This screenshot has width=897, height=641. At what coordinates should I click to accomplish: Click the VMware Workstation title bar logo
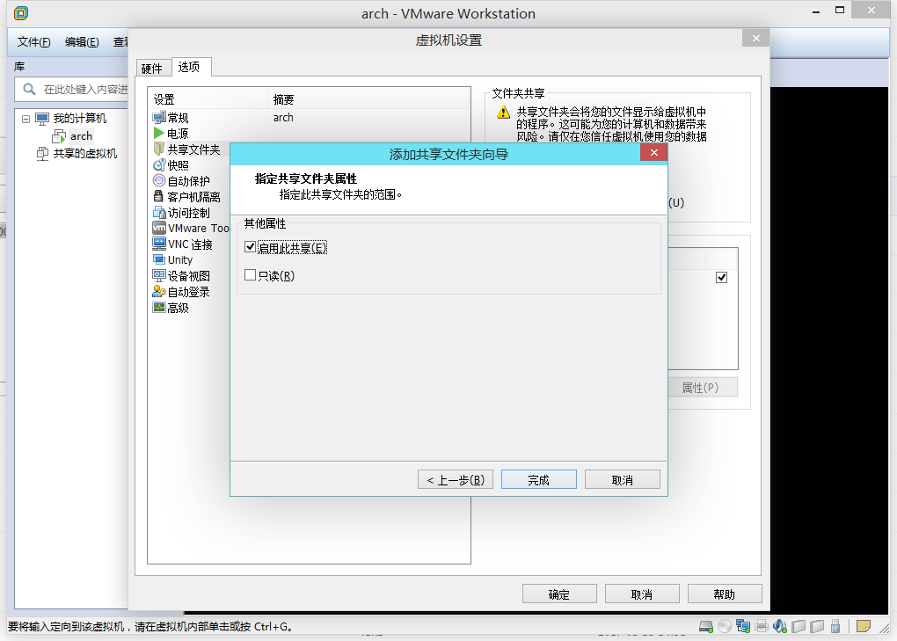click(x=21, y=13)
